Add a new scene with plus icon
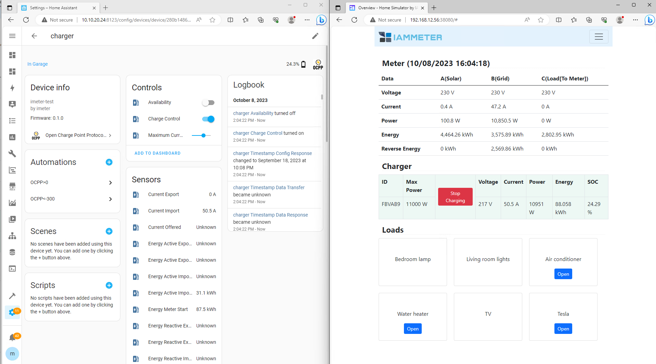The height and width of the screenshot is (364, 656). (x=109, y=231)
